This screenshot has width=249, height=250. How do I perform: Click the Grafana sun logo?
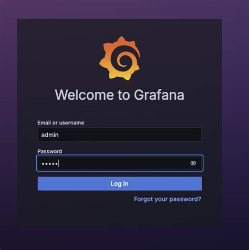click(120, 58)
